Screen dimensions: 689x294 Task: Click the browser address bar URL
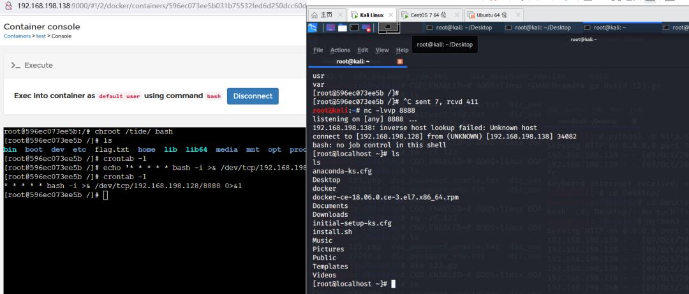161,6
